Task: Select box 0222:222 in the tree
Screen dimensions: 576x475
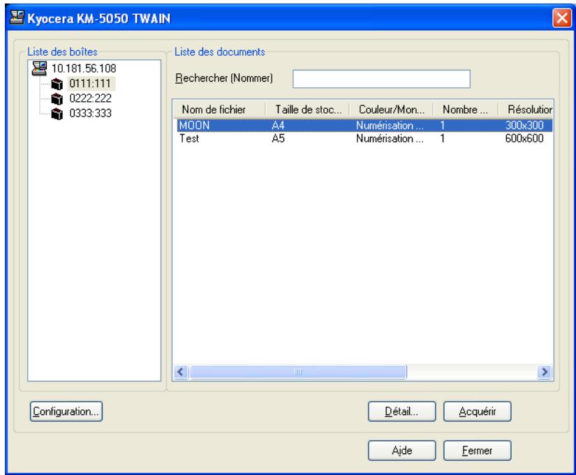Action: click(x=90, y=98)
